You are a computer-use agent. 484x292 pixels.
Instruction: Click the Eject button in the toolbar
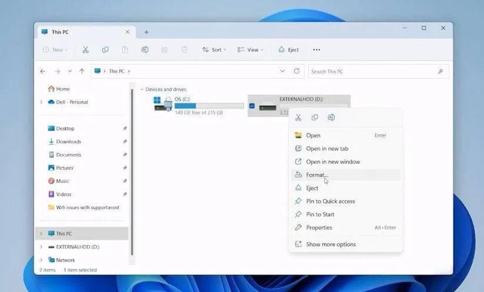tap(289, 49)
